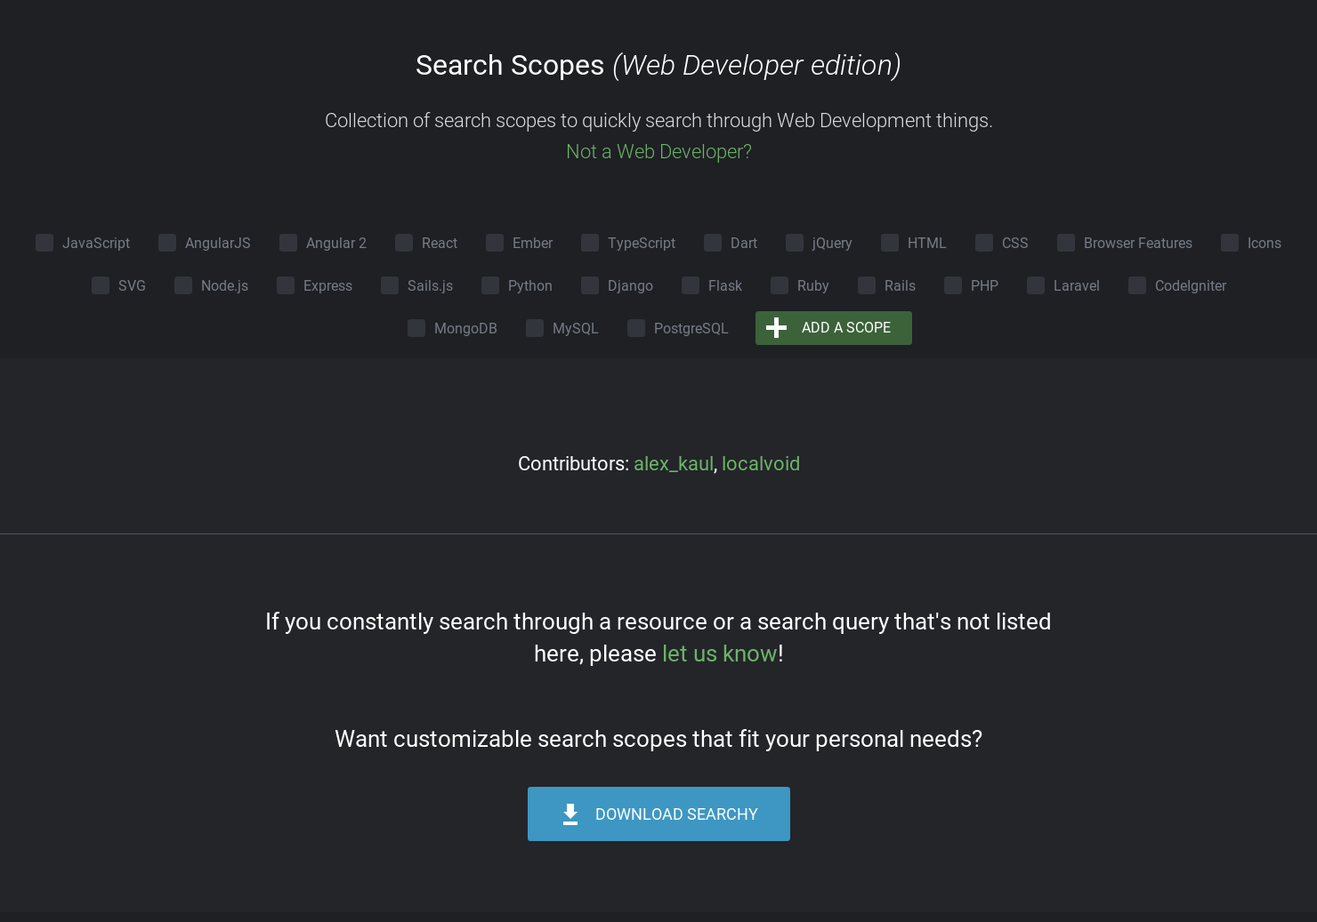Follow the let us know link
1317x922 pixels.
point(720,653)
